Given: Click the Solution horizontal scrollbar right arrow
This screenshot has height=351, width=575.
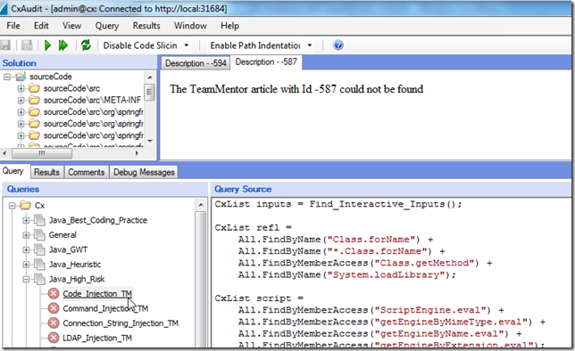Looking at the screenshot, I should click(x=137, y=153).
